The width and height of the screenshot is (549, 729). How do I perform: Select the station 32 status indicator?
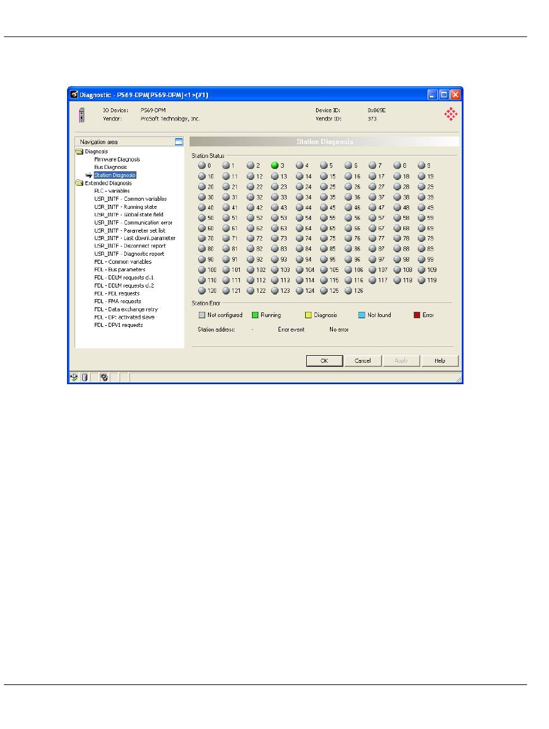click(x=251, y=197)
